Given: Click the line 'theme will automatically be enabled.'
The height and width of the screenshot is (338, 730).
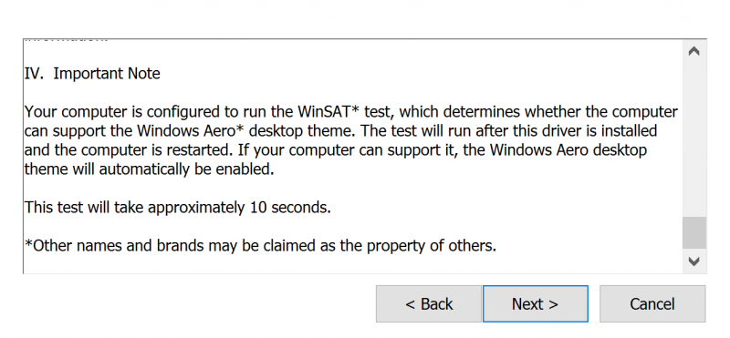Looking at the screenshot, I should tap(149, 169).
